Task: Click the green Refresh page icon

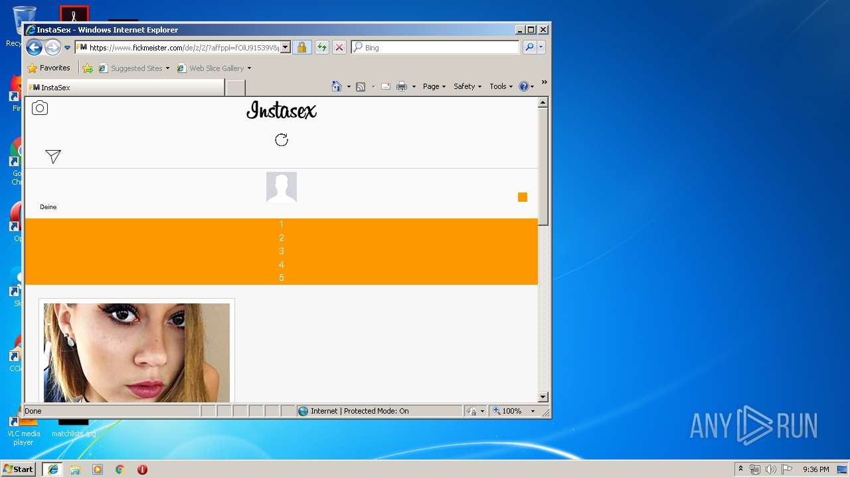Action: pos(321,48)
